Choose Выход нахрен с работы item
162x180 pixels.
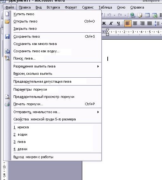tap(56, 157)
